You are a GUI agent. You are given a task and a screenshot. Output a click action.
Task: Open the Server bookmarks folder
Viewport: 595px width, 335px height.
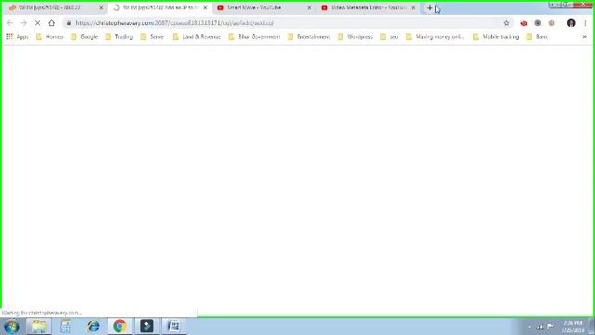tap(152, 37)
